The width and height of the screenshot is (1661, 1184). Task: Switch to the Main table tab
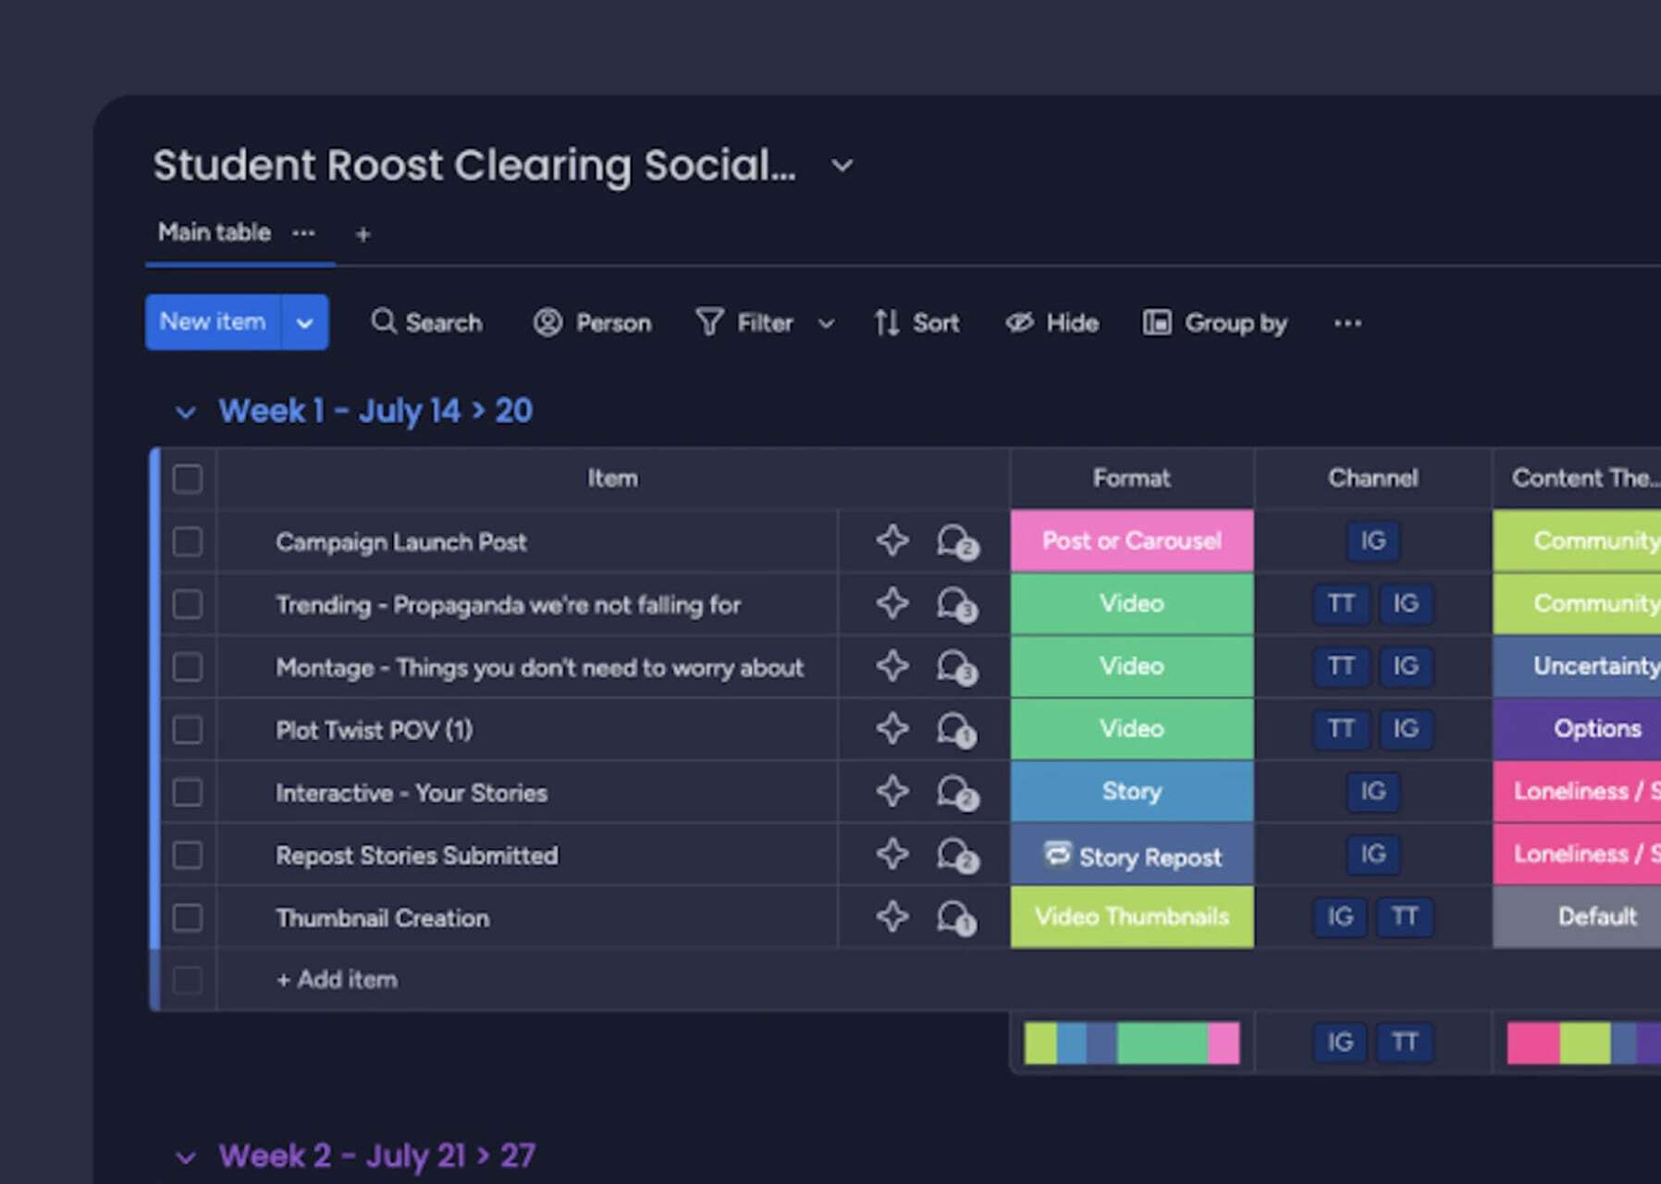(x=215, y=232)
